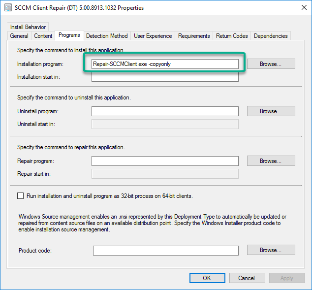Click the disabled Repair start in field
The height and width of the screenshot is (290, 312).
pyautogui.click(x=165, y=174)
